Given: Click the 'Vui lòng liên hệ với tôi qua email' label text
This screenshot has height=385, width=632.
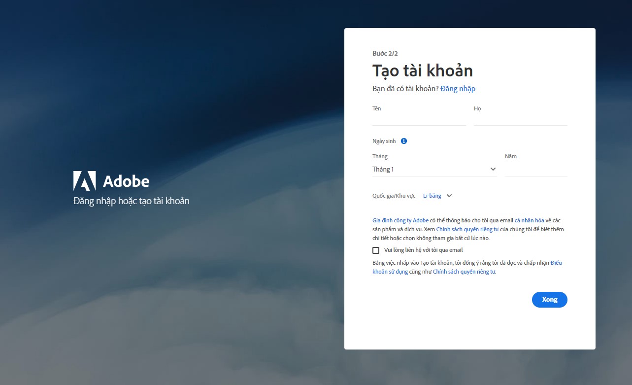Looking at the screenshot, I should pos(423,250).
